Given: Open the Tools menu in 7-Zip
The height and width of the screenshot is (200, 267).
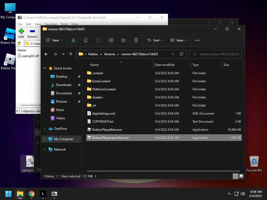Looking at the screenshot, I should tap(64, 24).
